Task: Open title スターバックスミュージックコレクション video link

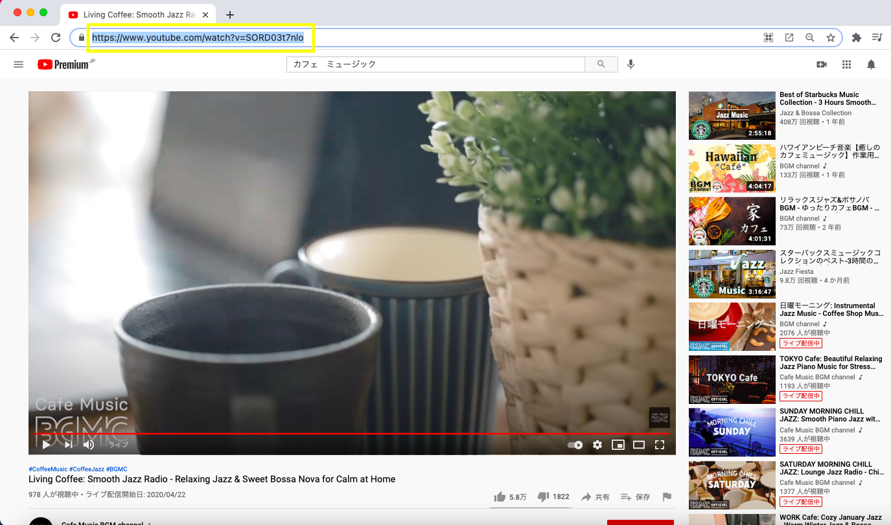Action: [830, 257]
